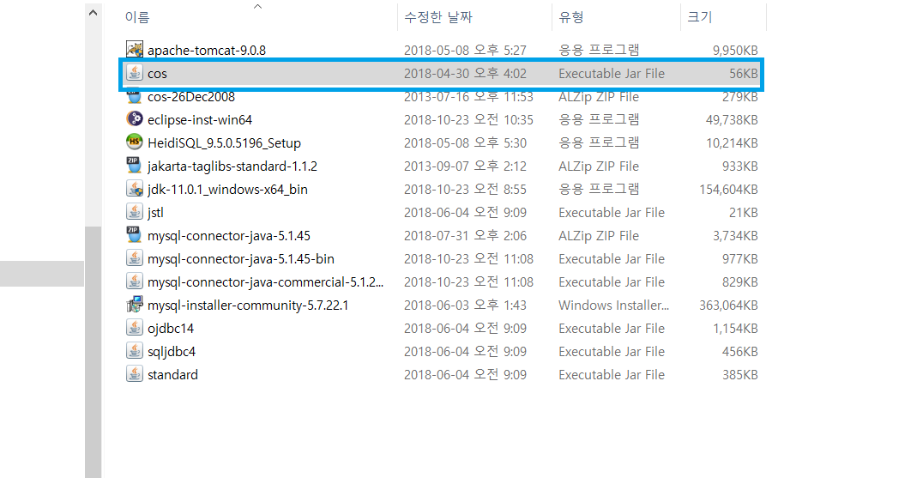This screenshot has height=478, width=923.
Task: Select the file named jakarta-taglibs-standard-1.1.2
Action: pos(232,166)
